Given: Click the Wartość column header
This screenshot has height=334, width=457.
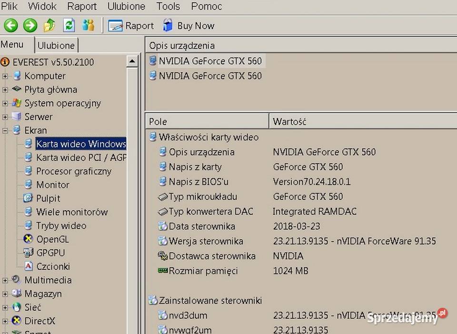Looking at the screenshot, I should click(363, 121).
